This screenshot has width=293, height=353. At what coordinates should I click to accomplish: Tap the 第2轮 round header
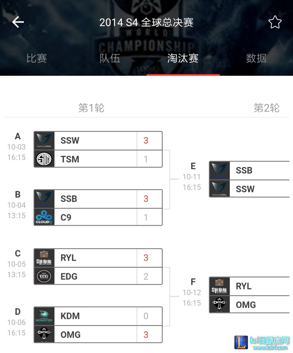[266, 108]
